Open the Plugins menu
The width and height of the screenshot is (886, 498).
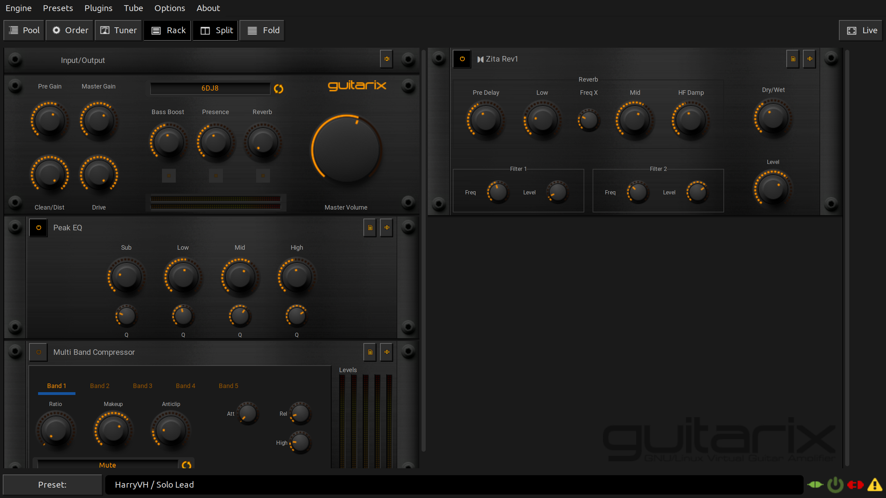point(98,8)
